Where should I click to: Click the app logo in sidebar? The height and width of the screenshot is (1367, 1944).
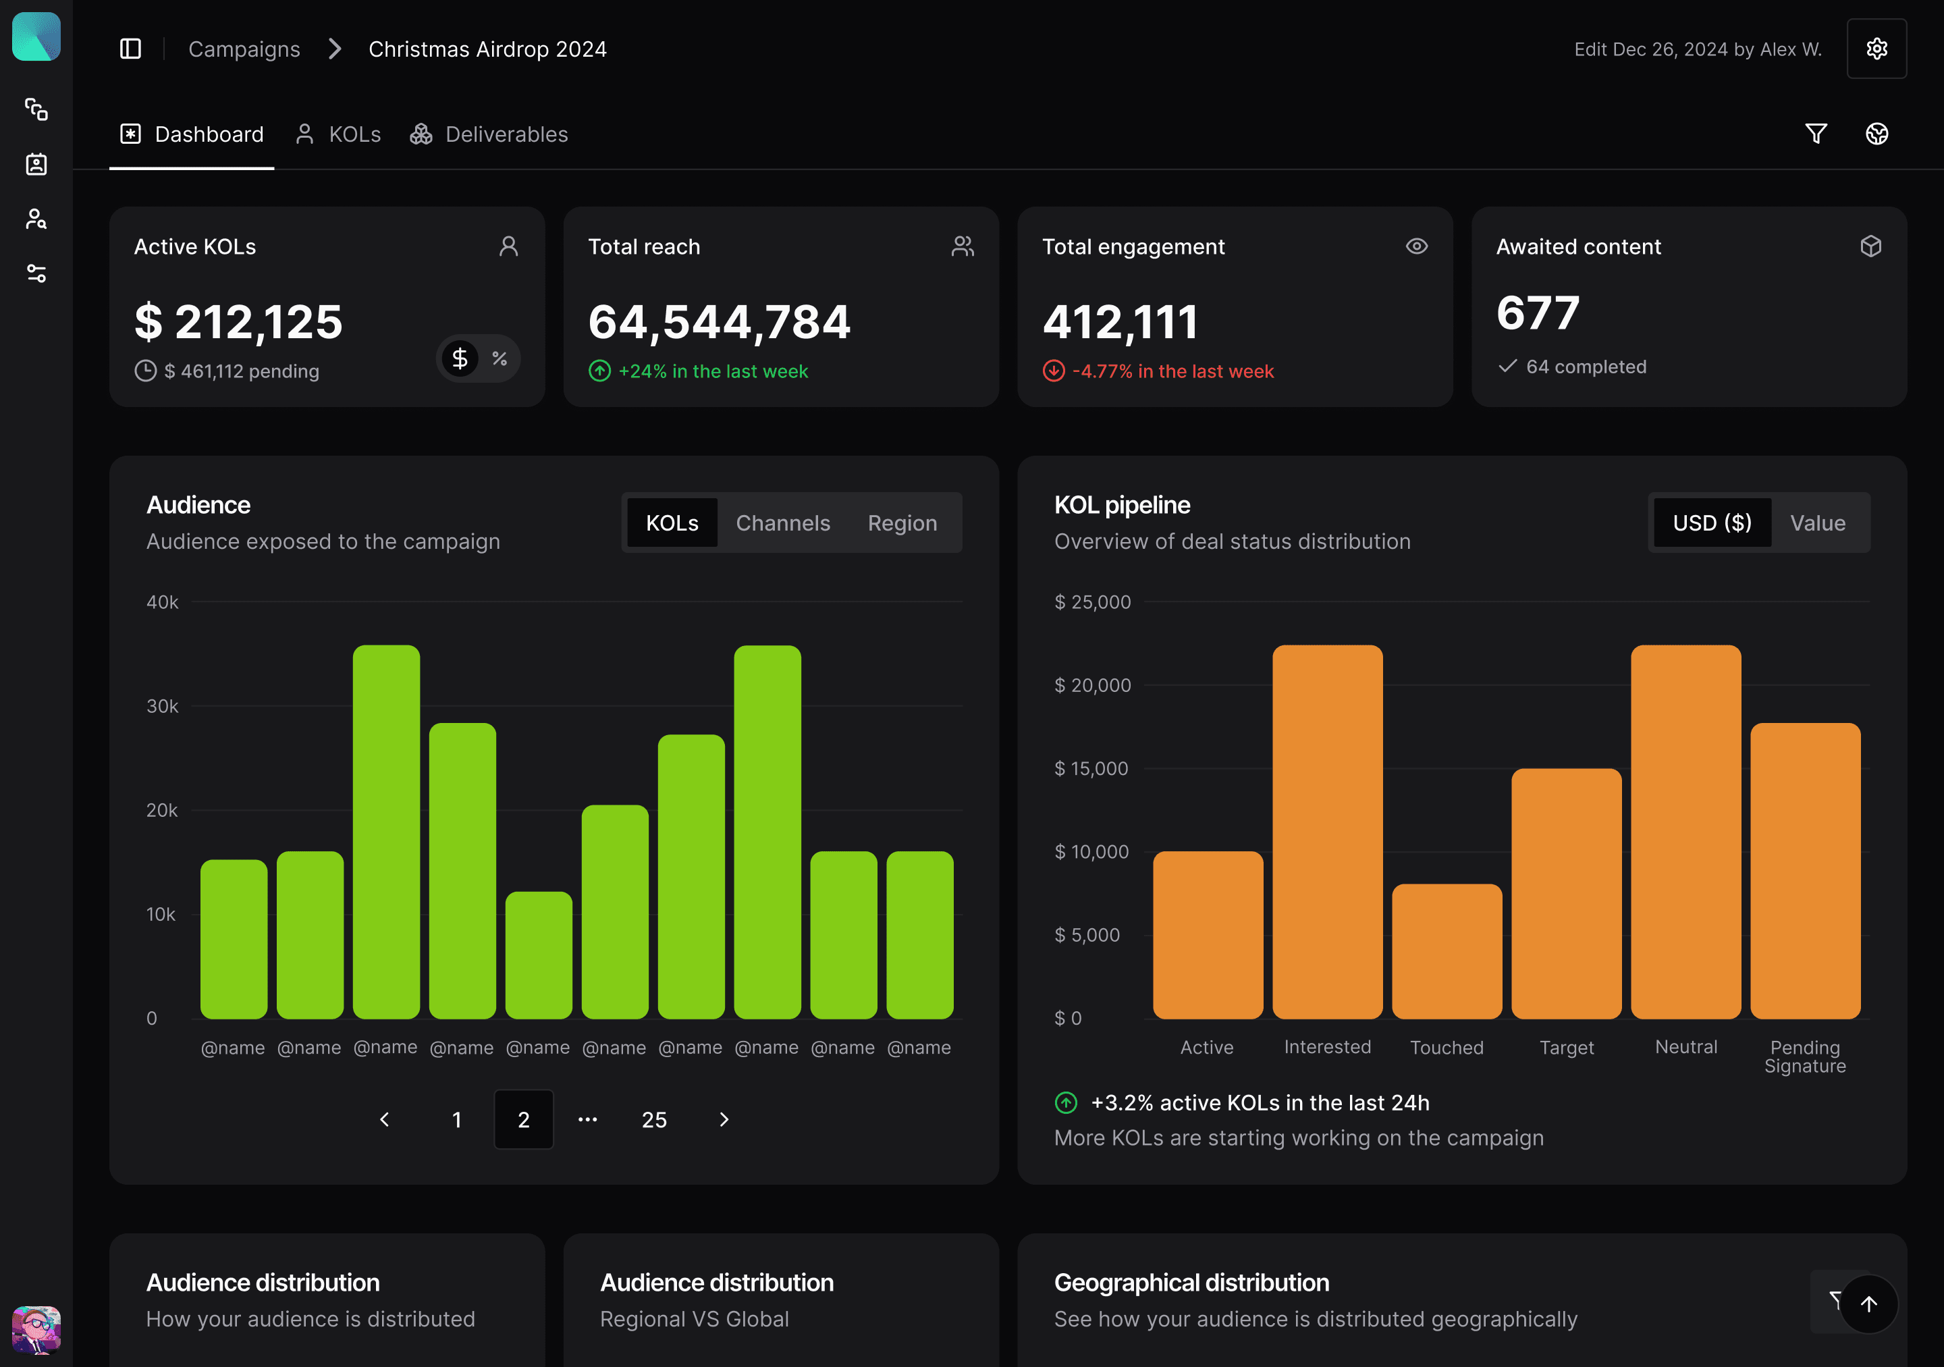[x=36, y=36]
